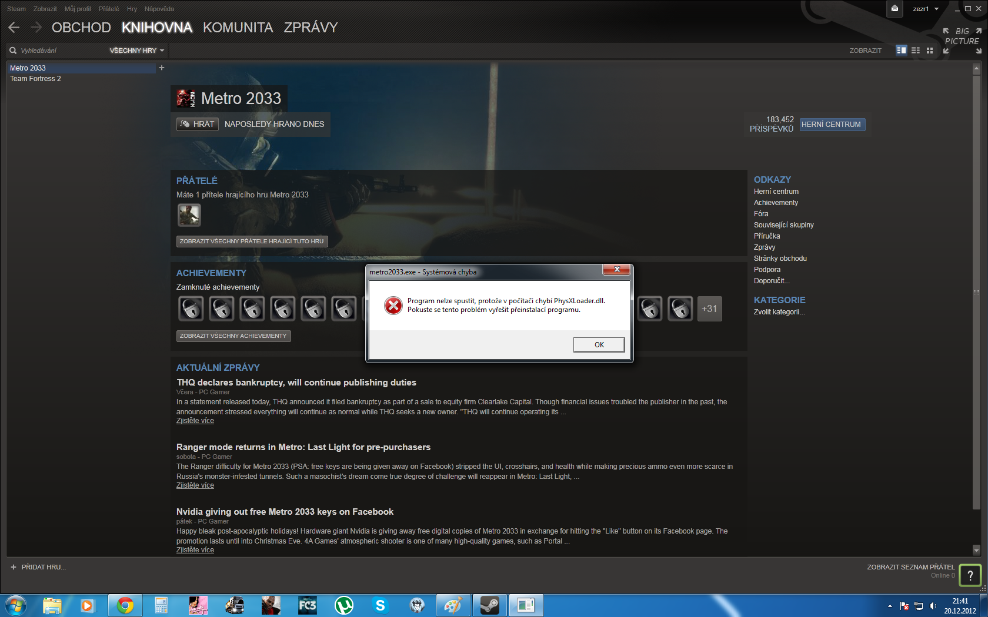
Task: Open the Achievementy link under Odkazy
Action: tap(776, 203)
